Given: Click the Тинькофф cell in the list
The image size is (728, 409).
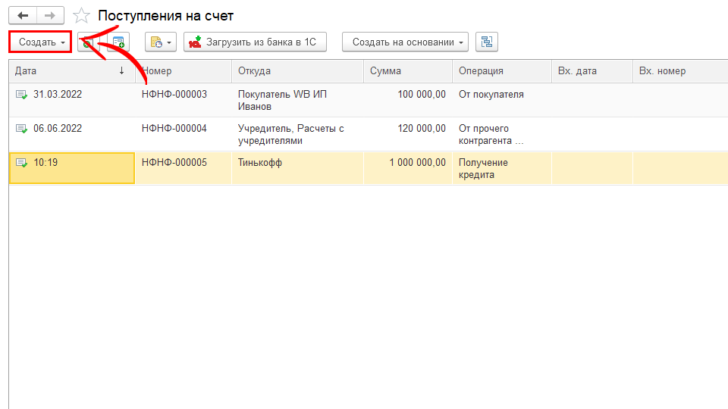Looking at the screenshot, I should [x=260, y=163].
